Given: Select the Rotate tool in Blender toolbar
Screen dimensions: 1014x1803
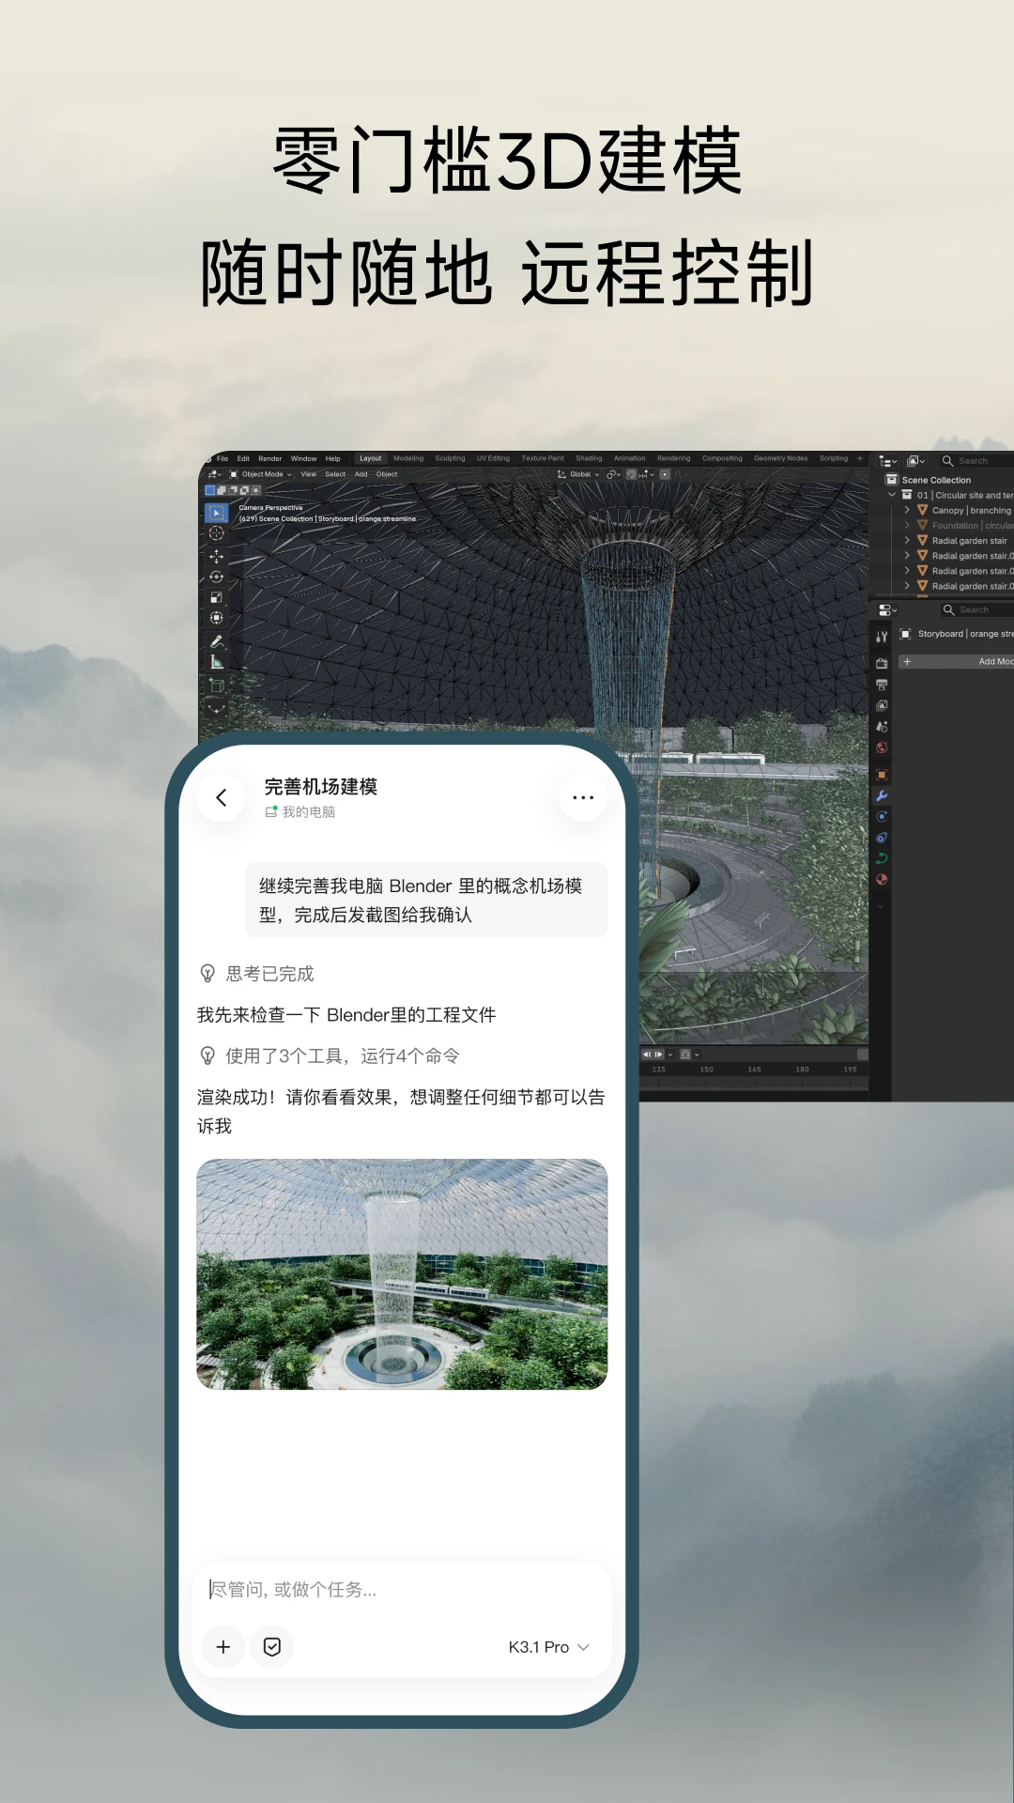Looking at the screenshot, I should point(217,577).
